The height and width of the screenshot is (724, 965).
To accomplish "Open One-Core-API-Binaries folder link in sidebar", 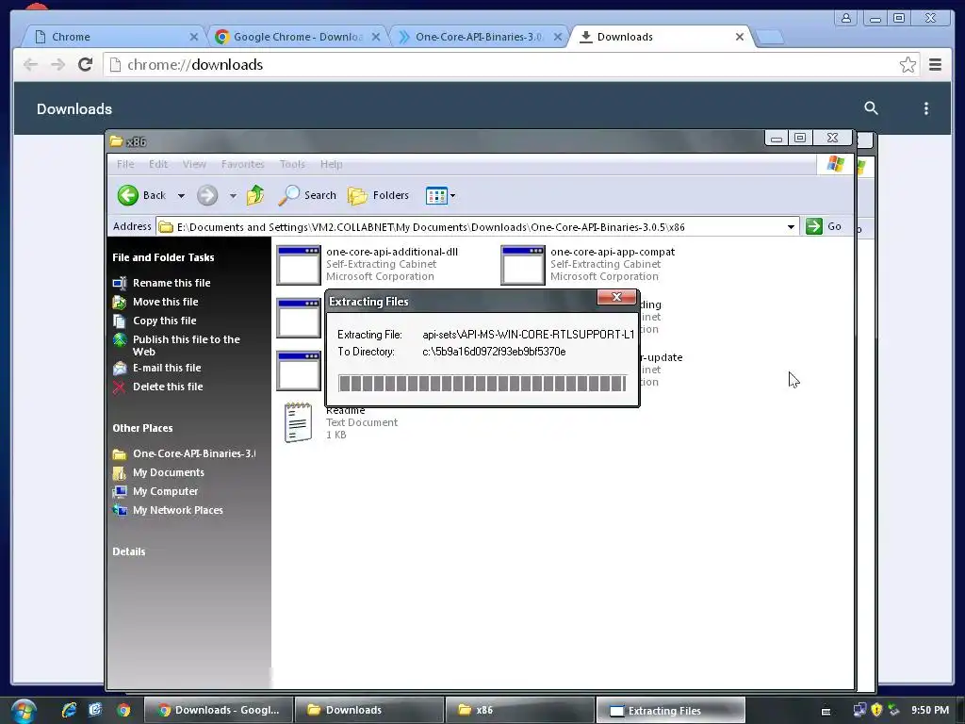I will point(194,453).
